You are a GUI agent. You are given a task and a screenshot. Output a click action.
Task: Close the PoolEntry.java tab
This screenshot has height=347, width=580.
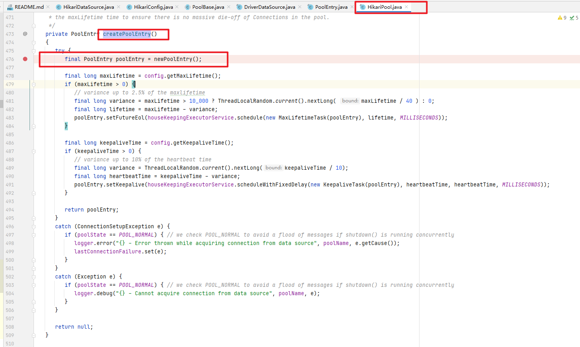352,7
